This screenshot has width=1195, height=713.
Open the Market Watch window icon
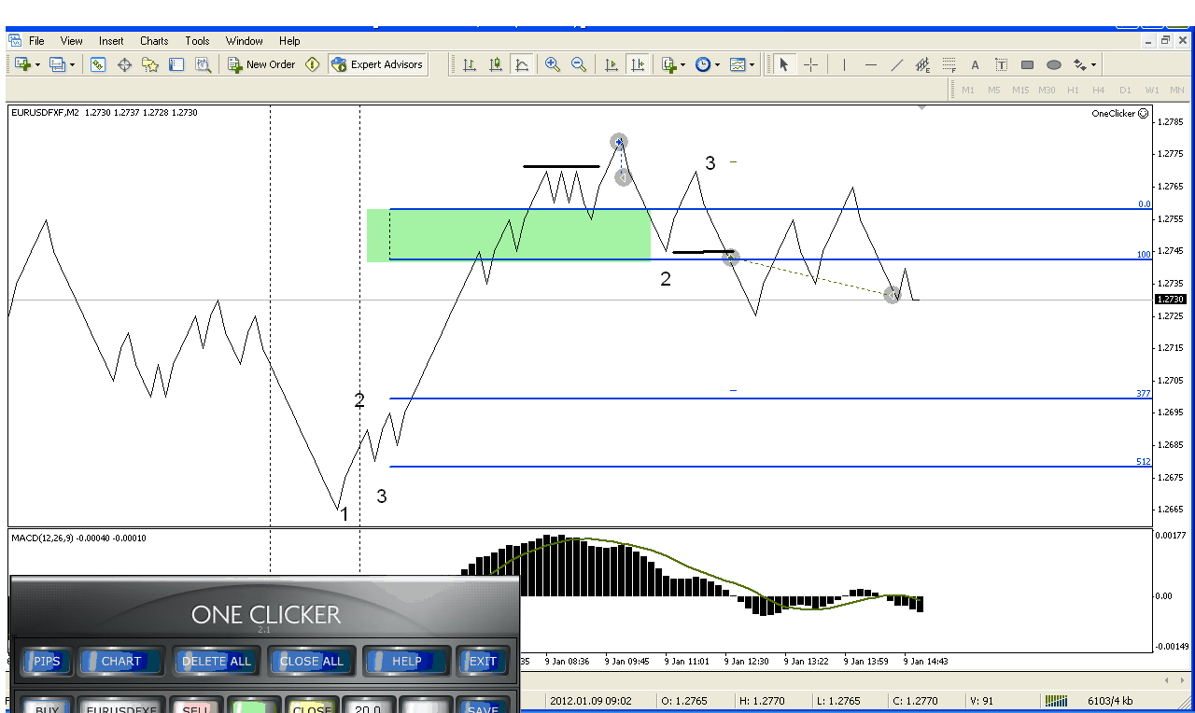[x=98, y=64]
